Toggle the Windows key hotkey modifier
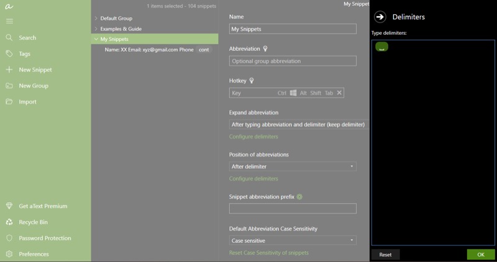 coord(293,93)
